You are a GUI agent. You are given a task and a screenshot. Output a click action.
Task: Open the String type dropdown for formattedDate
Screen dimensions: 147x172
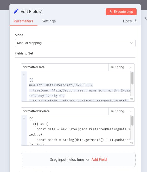click(x=121, y=67)
